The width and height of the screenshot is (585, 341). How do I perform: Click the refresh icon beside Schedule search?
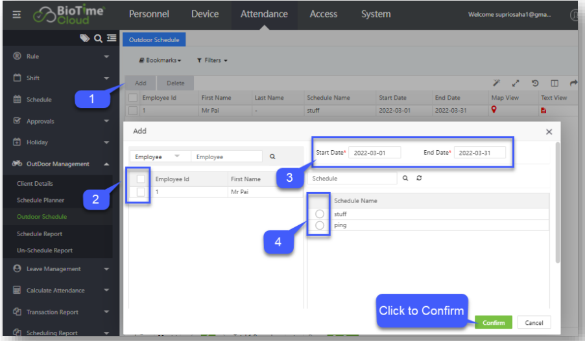419,178
